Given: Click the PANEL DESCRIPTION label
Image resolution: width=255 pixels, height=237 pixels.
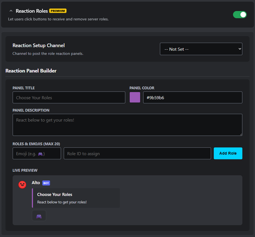Looking at the screenshot, I should [x=31, y=110].
